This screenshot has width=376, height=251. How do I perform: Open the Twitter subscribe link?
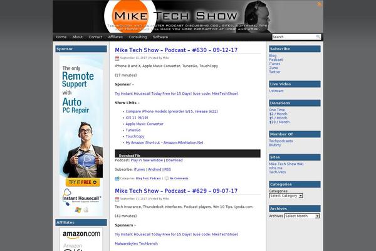[x=275, y=72]
